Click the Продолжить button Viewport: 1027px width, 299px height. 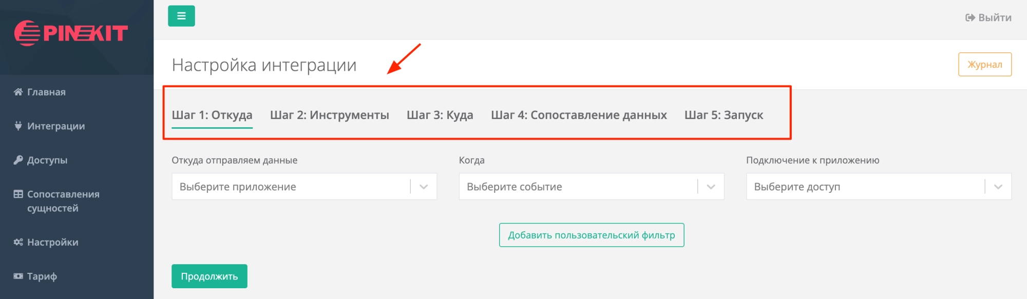click(x=210, y=276)
